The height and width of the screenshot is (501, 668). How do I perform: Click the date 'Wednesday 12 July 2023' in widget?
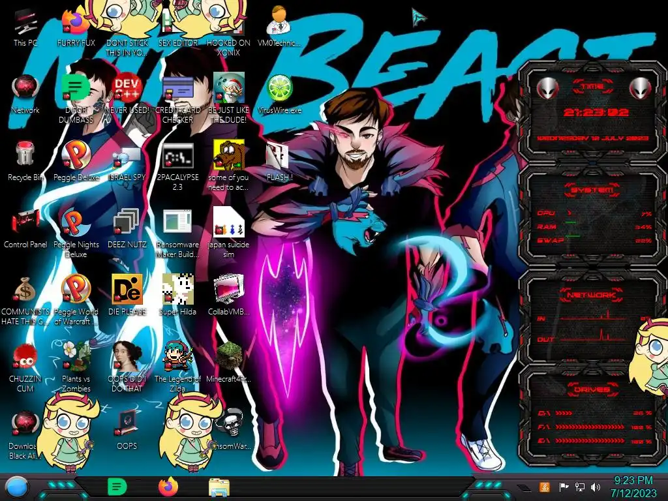point(592,138)
